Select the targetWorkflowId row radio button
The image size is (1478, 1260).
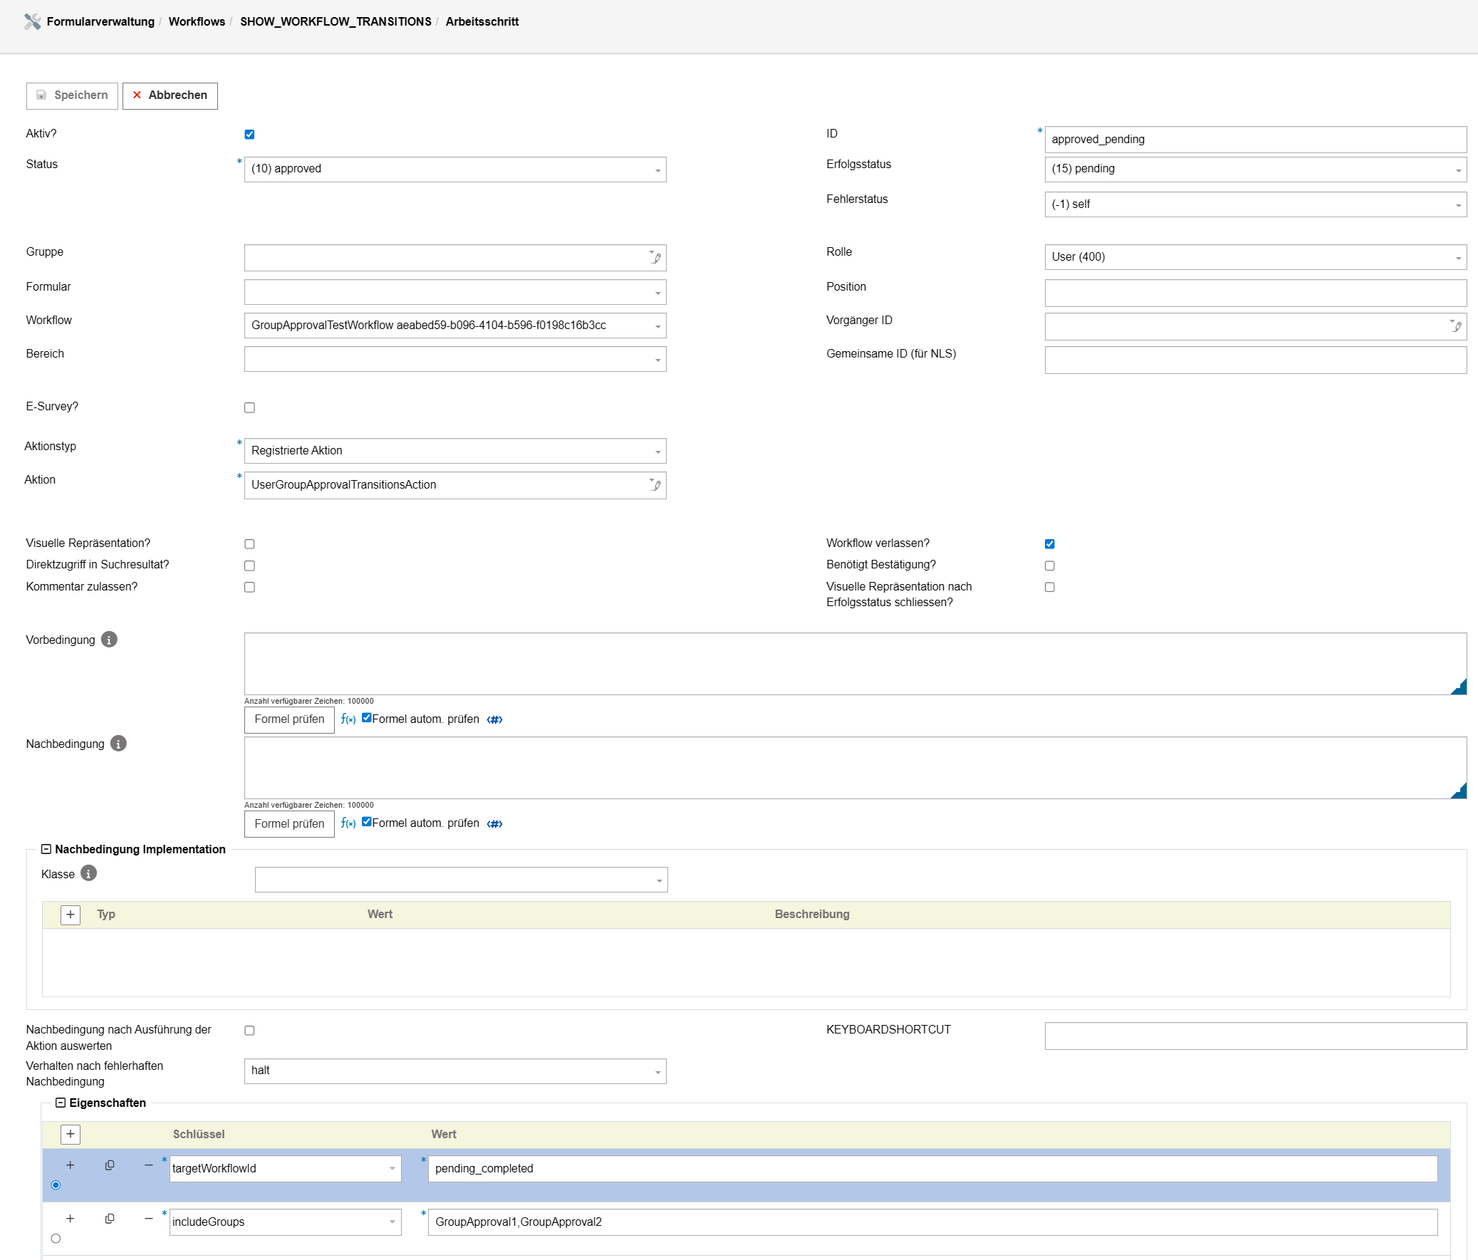coord(56,1185)
